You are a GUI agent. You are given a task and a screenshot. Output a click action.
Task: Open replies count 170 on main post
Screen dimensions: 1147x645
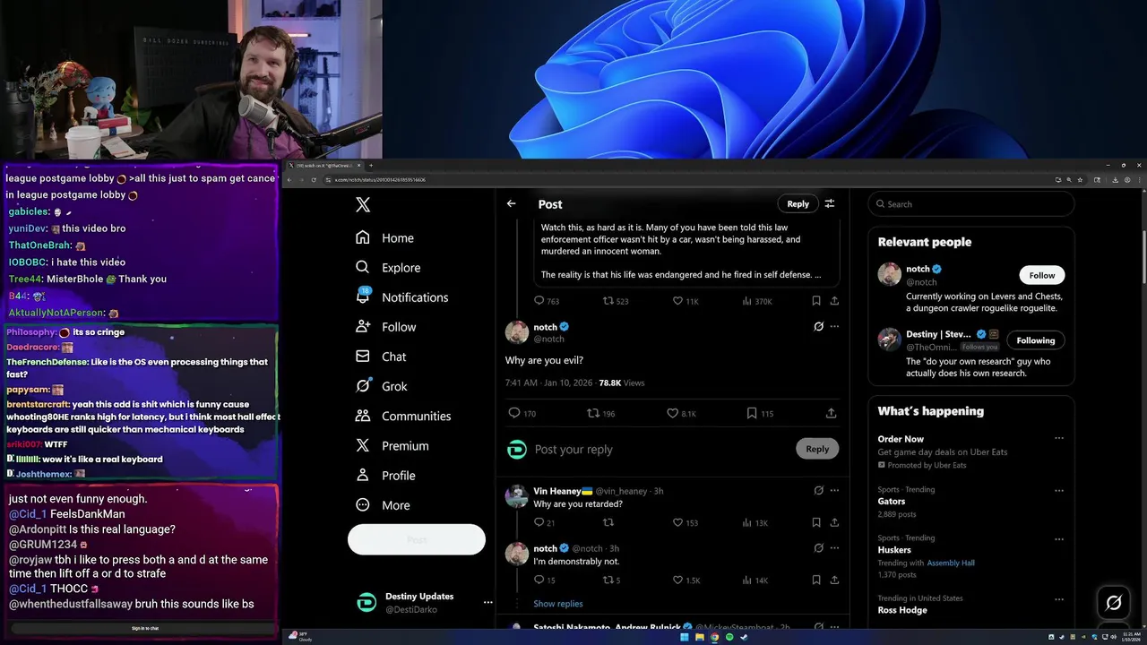[x=522, y=413]
